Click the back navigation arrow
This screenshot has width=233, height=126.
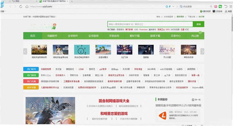(10, 6)
